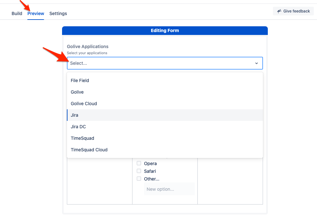Click the blue Editing Form header bar
This screenshot has height=218, width=317.
point(165,31)
